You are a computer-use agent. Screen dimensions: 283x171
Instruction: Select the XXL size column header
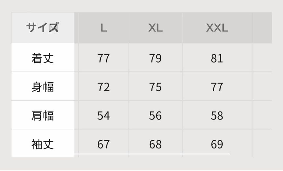pyautogui.click(x=217, y=28)
